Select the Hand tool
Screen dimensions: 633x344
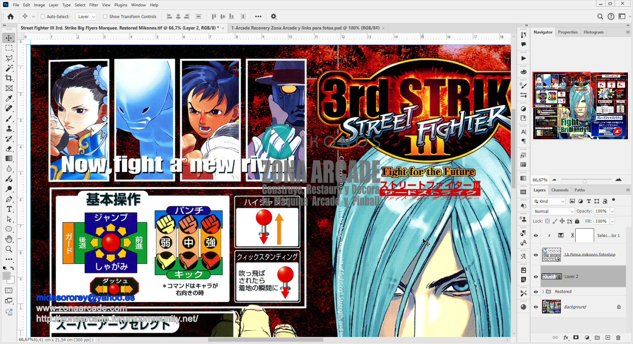(9, 239)
